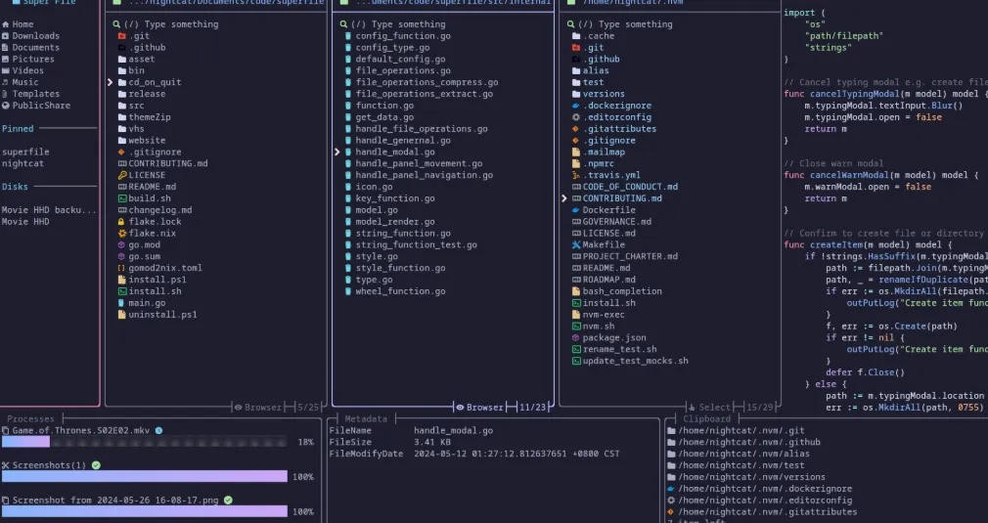Click the flake.nix gear icon
Image resolution: width=988 pixels, height=523 pixels.
click(x=122, y=234)
